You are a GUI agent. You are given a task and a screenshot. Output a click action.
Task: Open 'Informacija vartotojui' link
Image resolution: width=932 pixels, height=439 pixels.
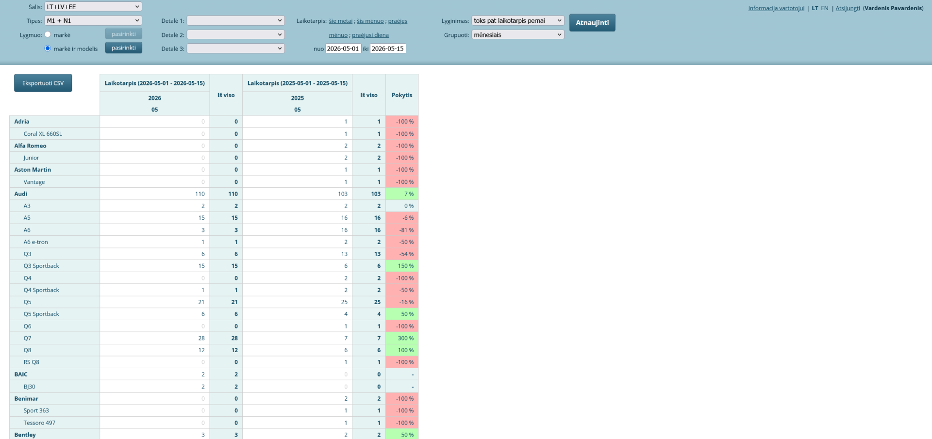click(776, 8)
